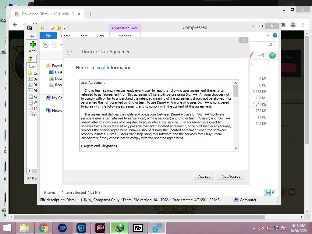Open Desktop in the navigation pane
This screenshot has height=234, width=312.
coord(55,72)
